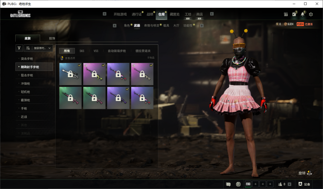323x189 pixels.
Task: Open the settings gear
Action: pyautogui.click(x=311, y=14)
